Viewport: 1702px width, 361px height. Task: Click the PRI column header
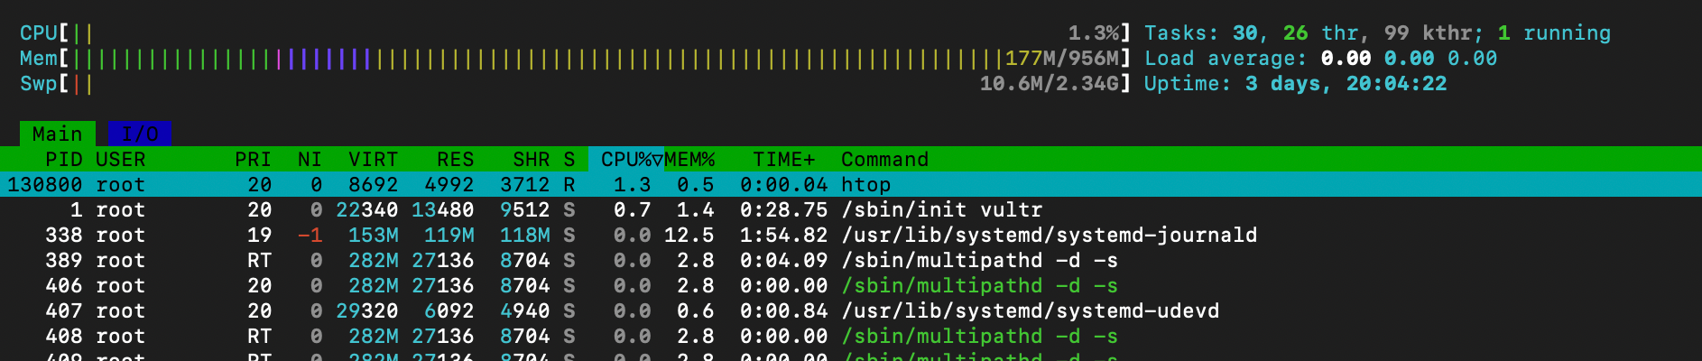(x=253, y=159)
